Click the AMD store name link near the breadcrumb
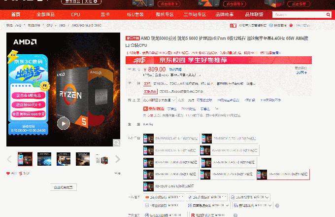This screenshot has width=335, height=217. click(x=252, y=26)
